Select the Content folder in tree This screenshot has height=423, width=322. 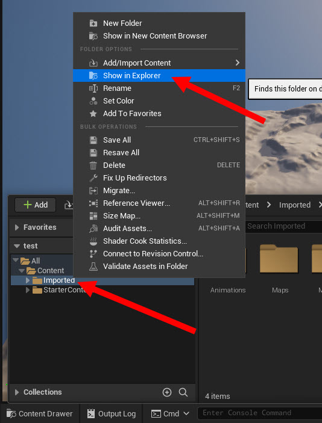[x=51, y=271]
